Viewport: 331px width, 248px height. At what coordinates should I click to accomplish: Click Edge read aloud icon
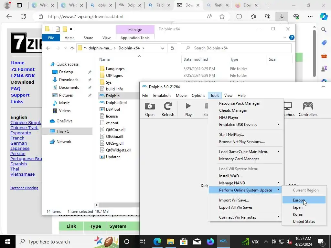(x=209, y=16)
